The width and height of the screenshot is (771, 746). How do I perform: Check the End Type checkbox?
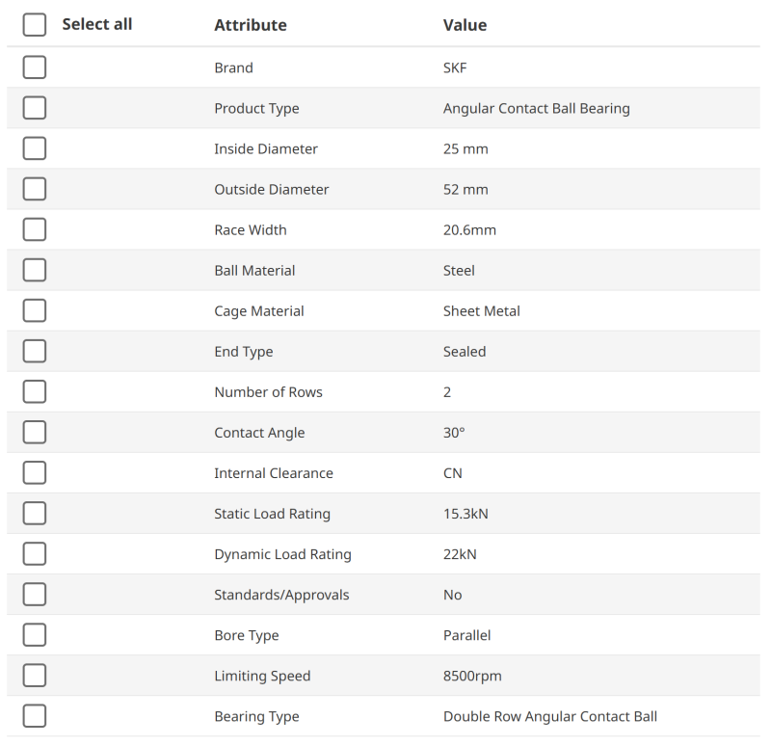(35, 351)
